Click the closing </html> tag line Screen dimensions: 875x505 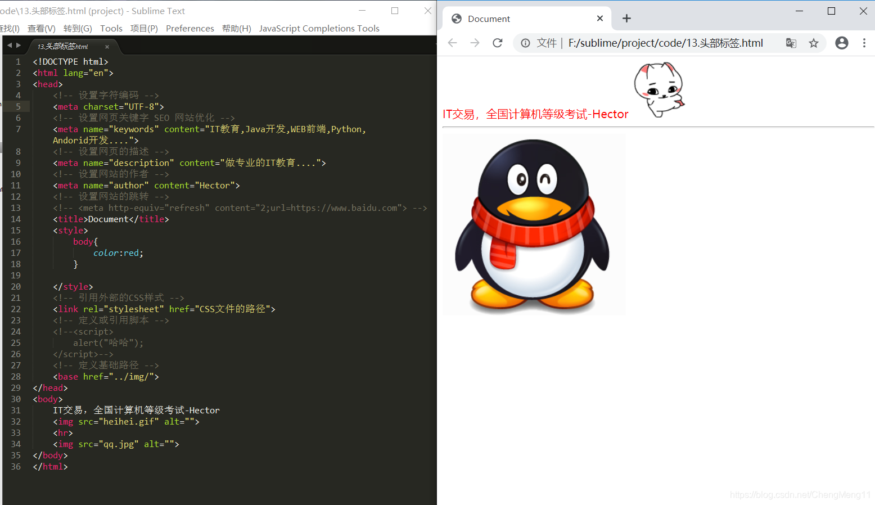point(50,467)
